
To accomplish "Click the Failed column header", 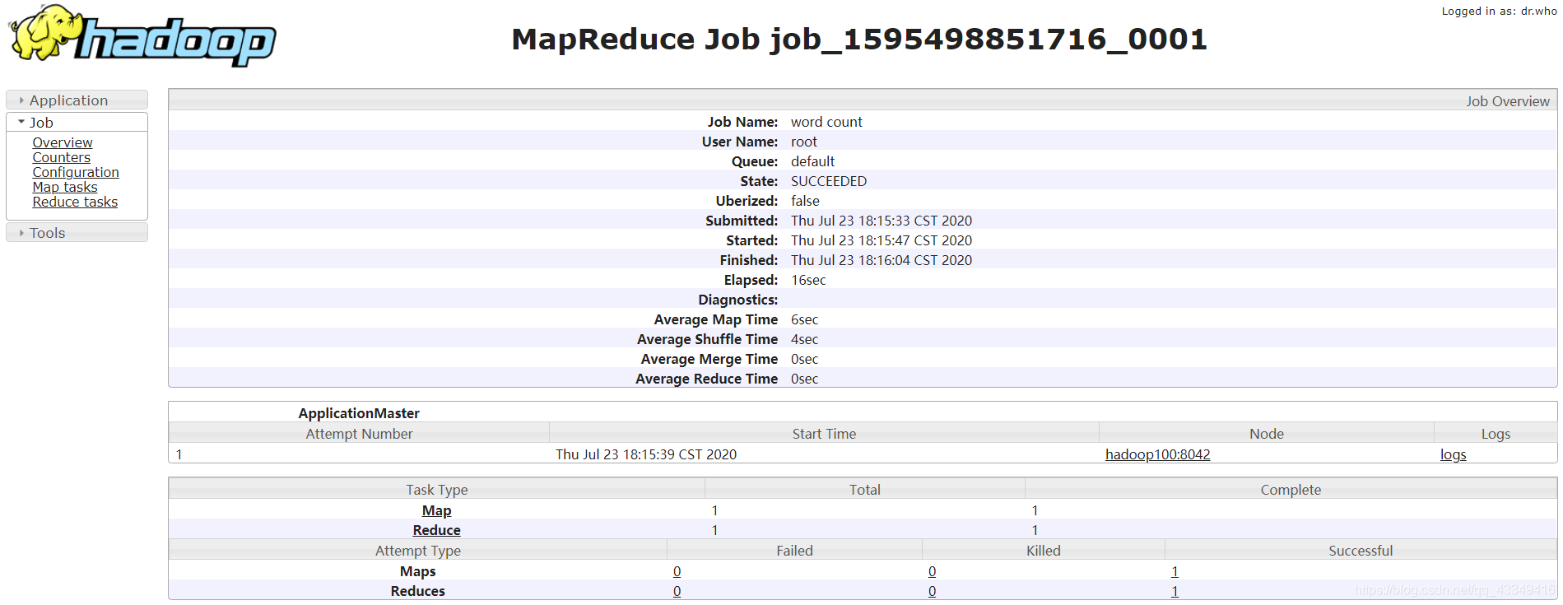I will tap(794, 551).
